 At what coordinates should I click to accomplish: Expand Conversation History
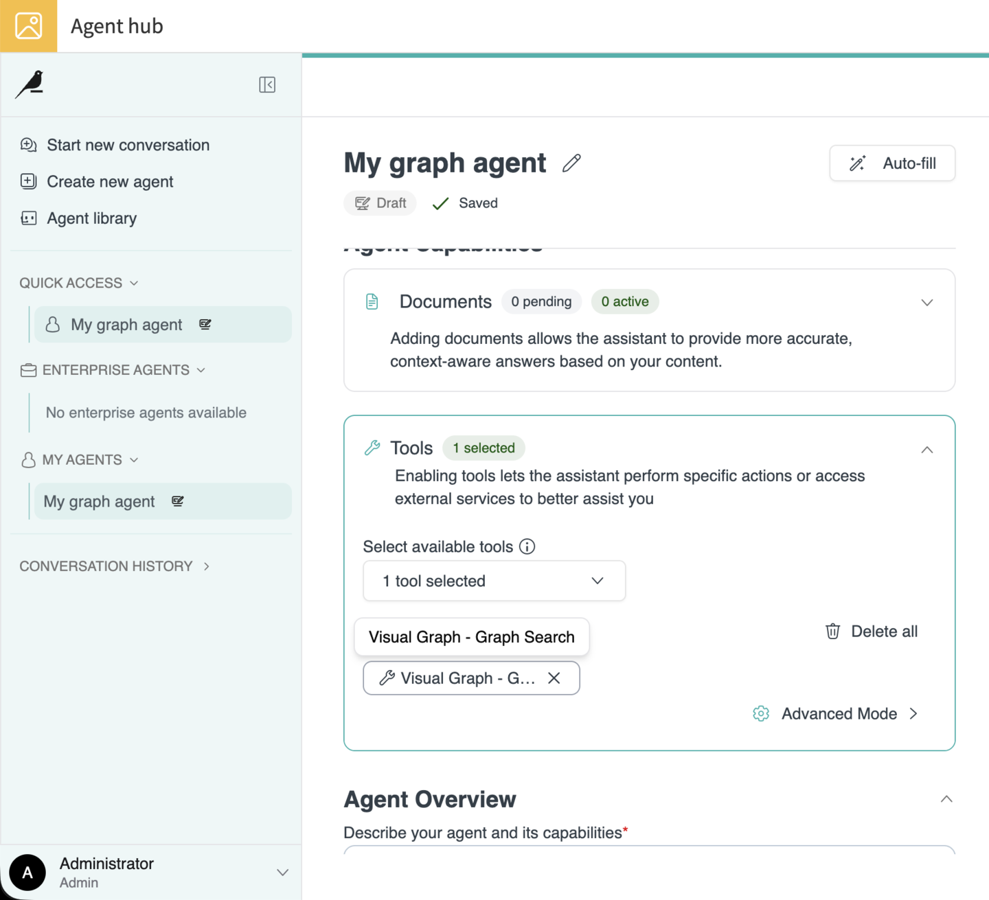(115, 566)
